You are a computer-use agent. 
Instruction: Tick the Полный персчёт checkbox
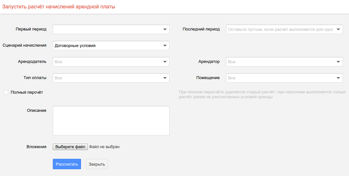click(x=6, y=92)
